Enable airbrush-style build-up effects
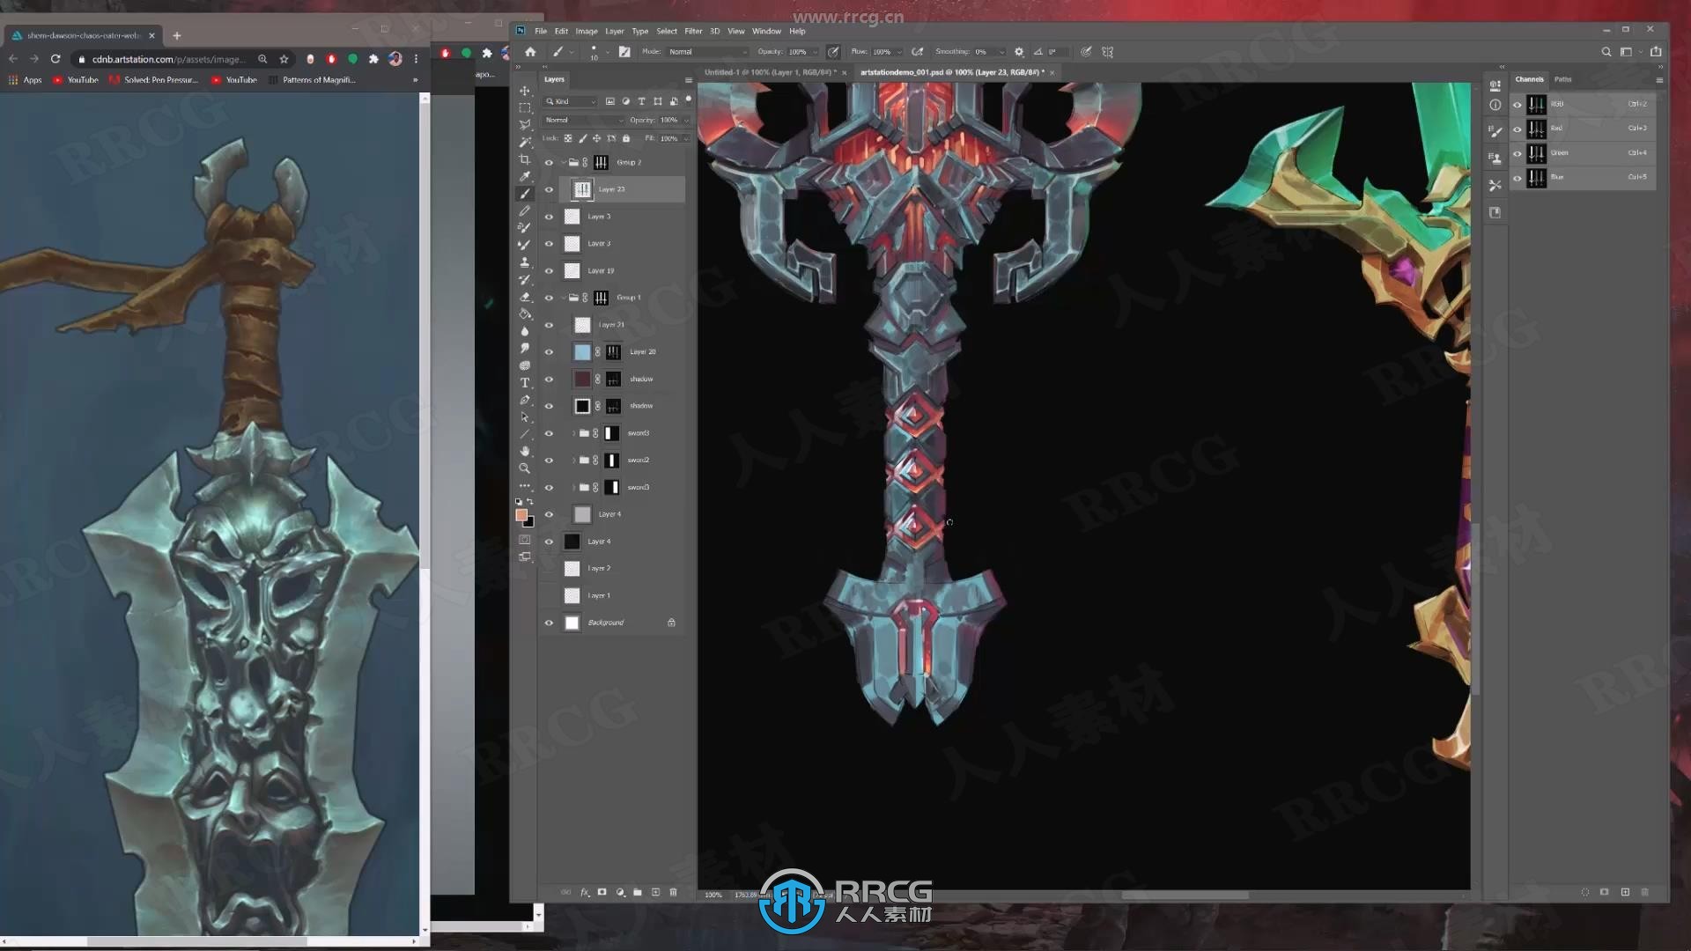Image resolution: width=1691 pixels, height=951 pixels. pos(917,52)
